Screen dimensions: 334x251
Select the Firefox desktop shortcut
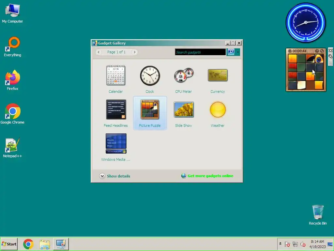pos(12,80)
